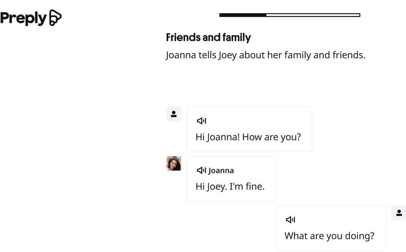Image resolution: width=406 pixels, height=252 pixels.
Task: Play audio for "What are you doing?"
Action: (290, 220)
